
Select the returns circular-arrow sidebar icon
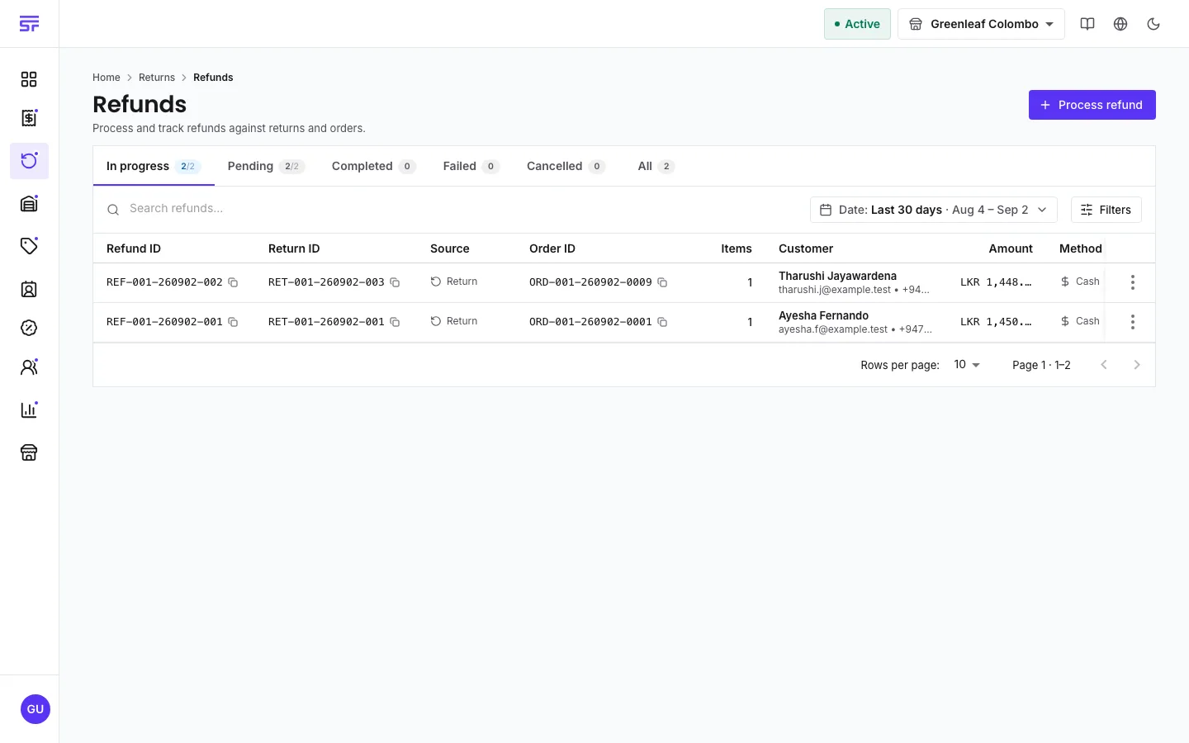click(29, 161)
